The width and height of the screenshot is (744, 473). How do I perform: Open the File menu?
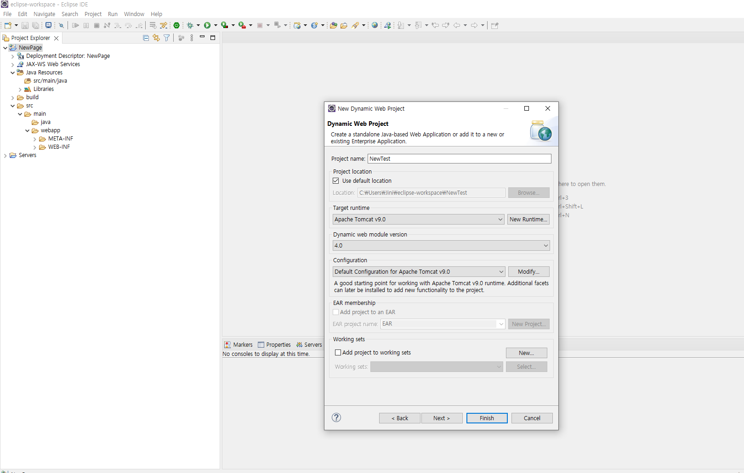tap(7, 14)
